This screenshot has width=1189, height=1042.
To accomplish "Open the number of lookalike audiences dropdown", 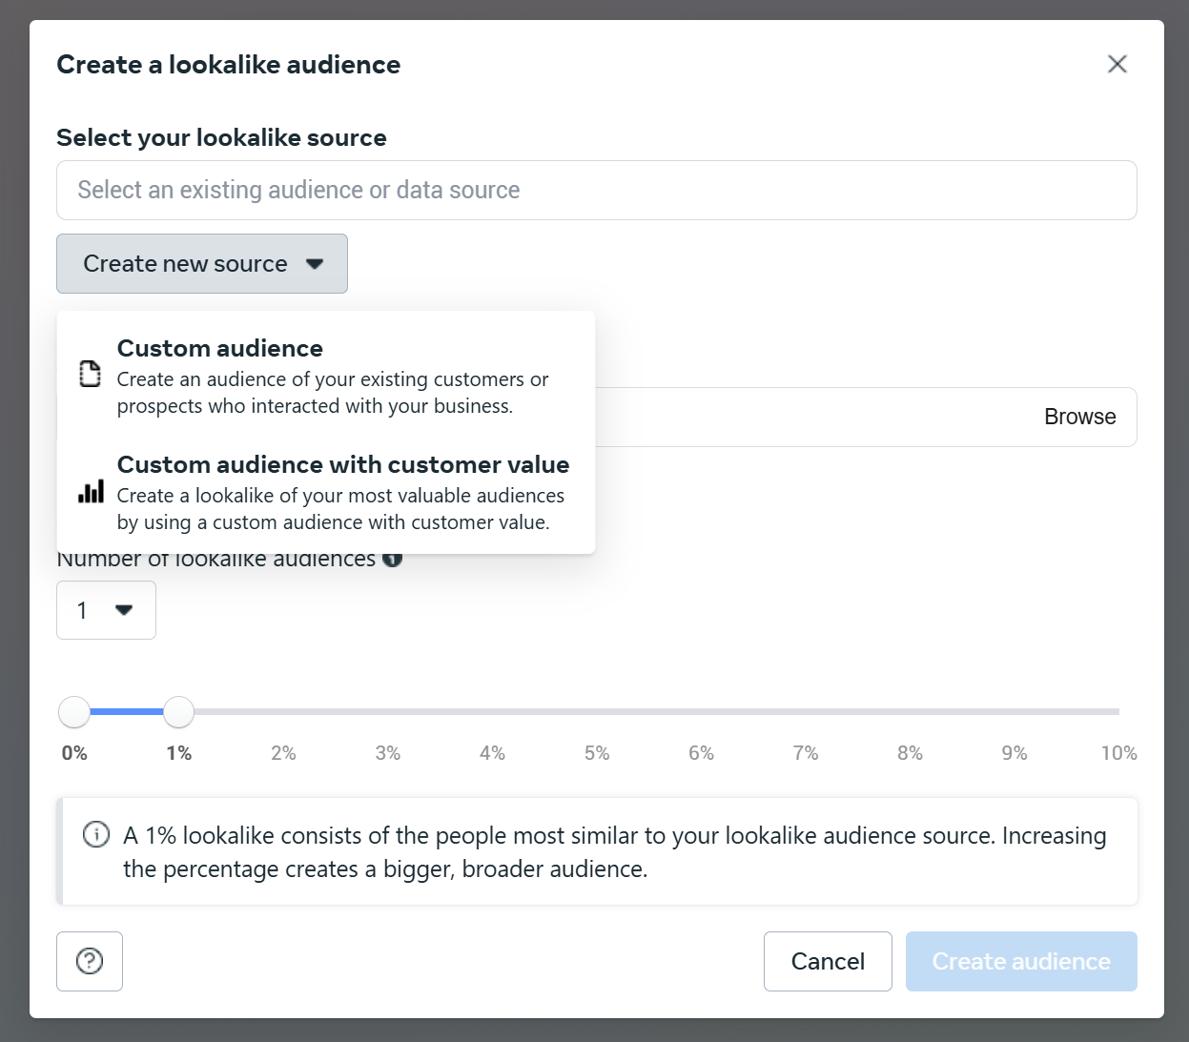I will 106,610.
